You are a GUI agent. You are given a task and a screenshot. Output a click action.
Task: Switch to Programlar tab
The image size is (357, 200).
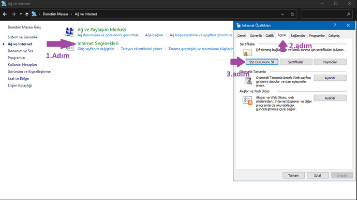click(317, 36)
